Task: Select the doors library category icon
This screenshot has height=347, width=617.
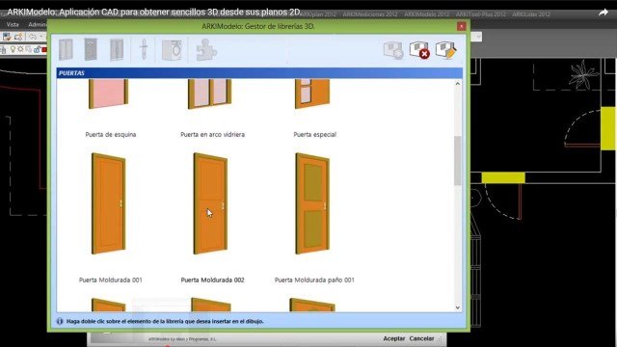Action: pyautogui.click(x=91, y=49)
